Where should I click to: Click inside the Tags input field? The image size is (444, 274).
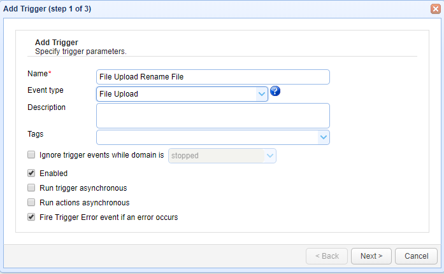tap(207, 137)
